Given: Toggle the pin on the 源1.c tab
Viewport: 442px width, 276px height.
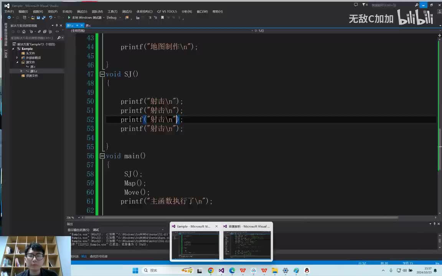Looking at the screenshot, I should [x=77, y=25].
